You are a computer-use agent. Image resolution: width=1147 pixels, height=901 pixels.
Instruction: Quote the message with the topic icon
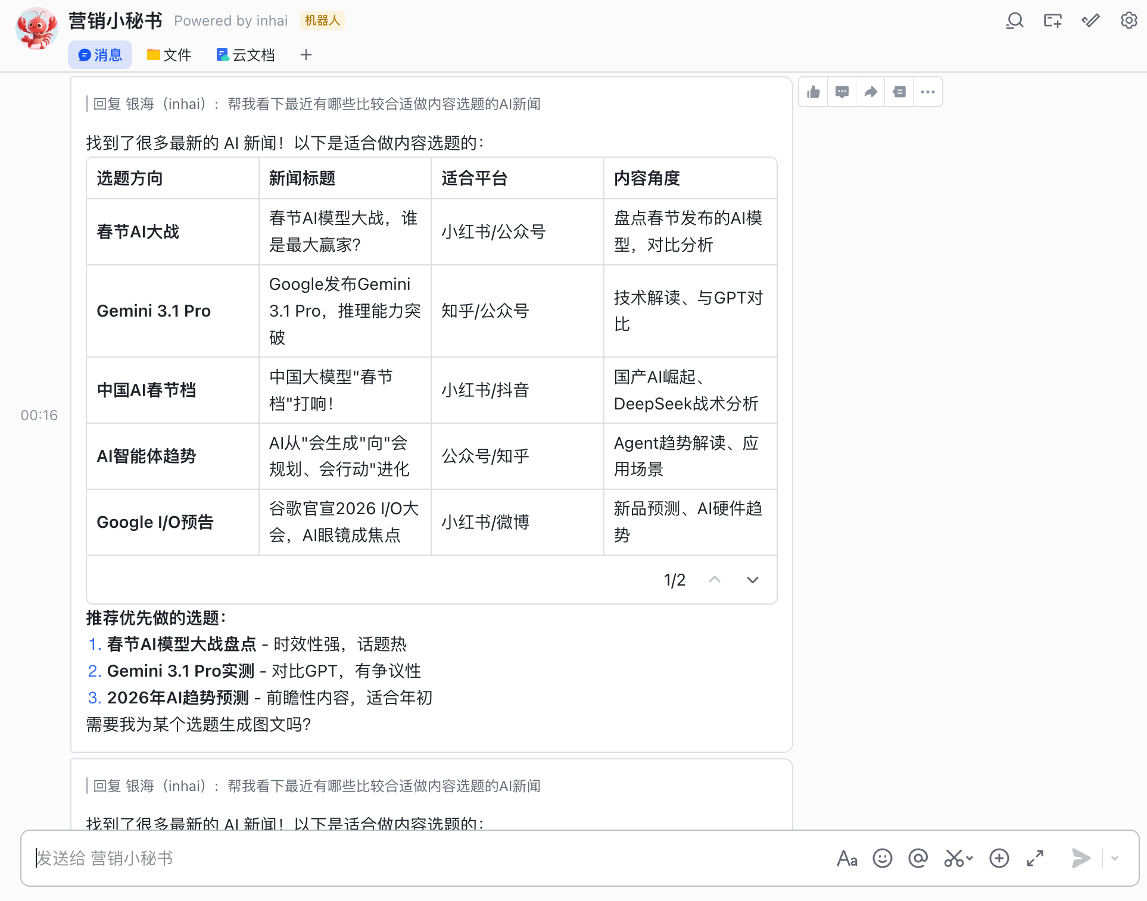[899, 92]
